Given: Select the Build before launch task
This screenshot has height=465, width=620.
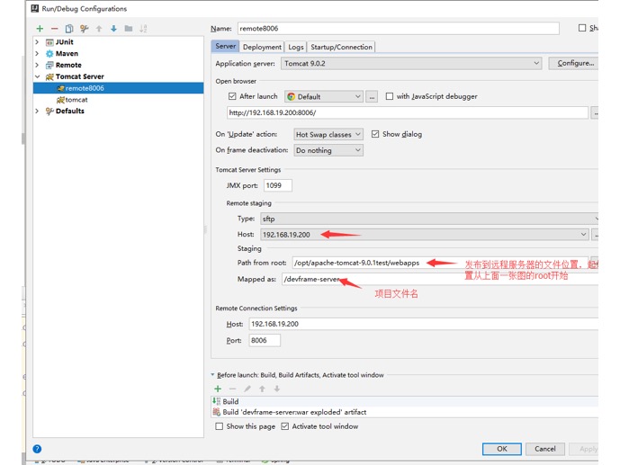Looking at the screenshot, I should coord(405,401).
